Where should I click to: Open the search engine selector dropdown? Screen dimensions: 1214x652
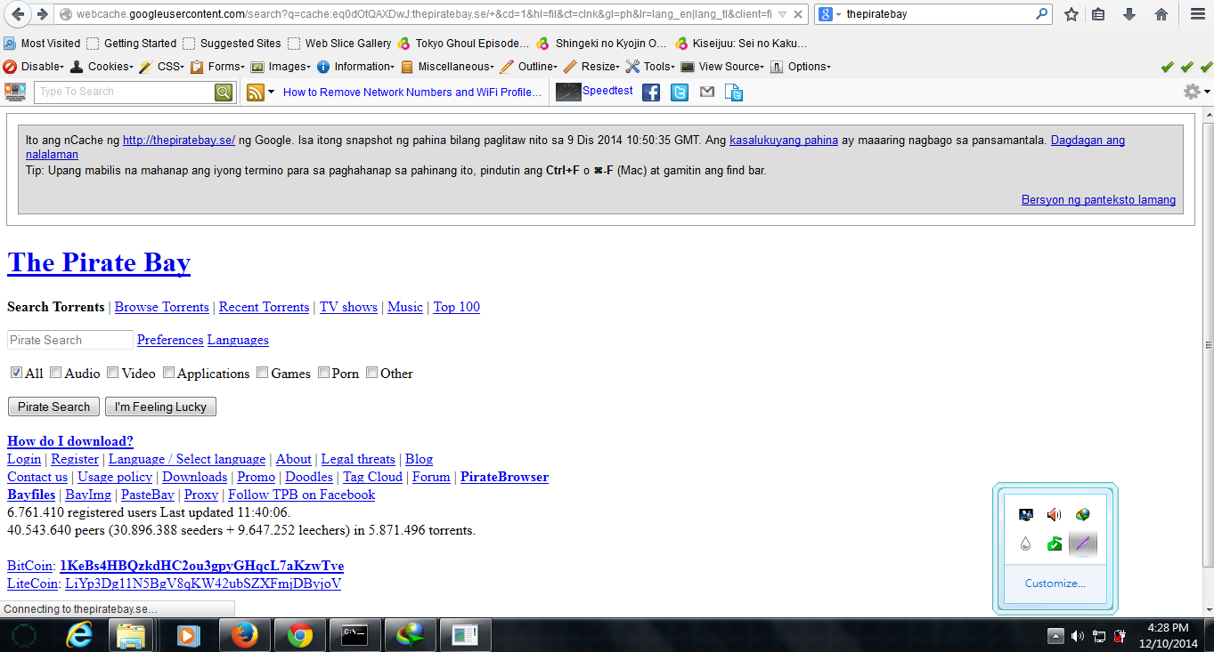point(828,14)
